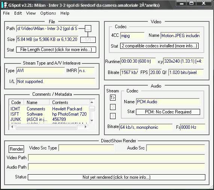Click the hp PhotoSmart 720 contents cell
The height and width of the screenshot is (190, 214).
point(69,114)
